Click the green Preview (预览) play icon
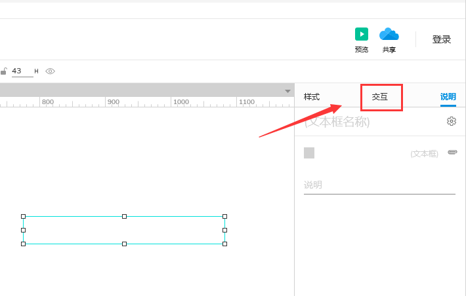466x296 pixels. (362, 34)
